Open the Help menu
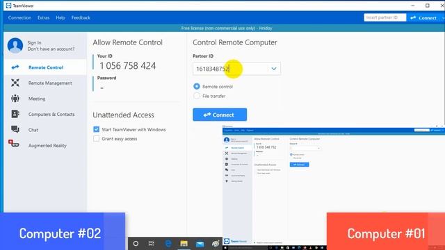Viewport: 445px width, 250px height. point(60,17)
